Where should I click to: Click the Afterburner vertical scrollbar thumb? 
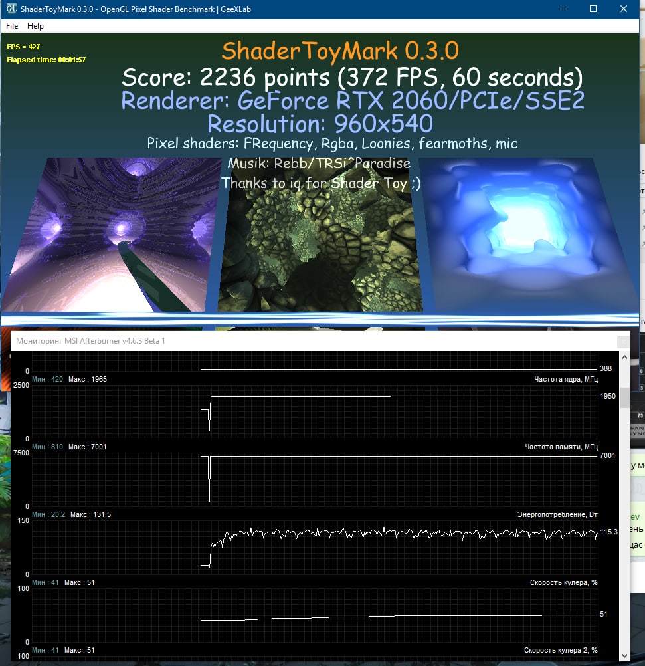[624, 398]
